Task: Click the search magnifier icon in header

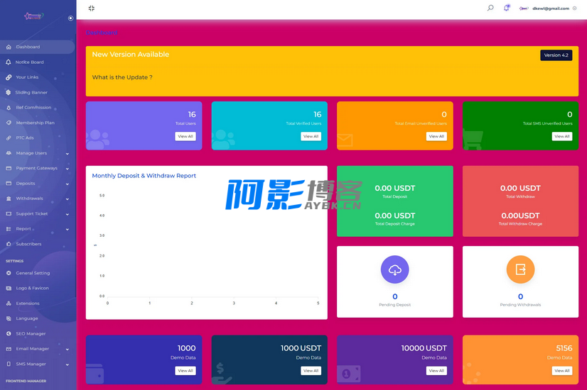Action: point(490,8)
